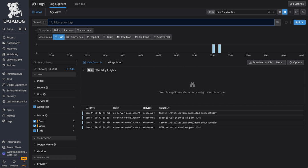Open Support chat
The height and width of the screenshot is (168, 308).
click(14, 163)
